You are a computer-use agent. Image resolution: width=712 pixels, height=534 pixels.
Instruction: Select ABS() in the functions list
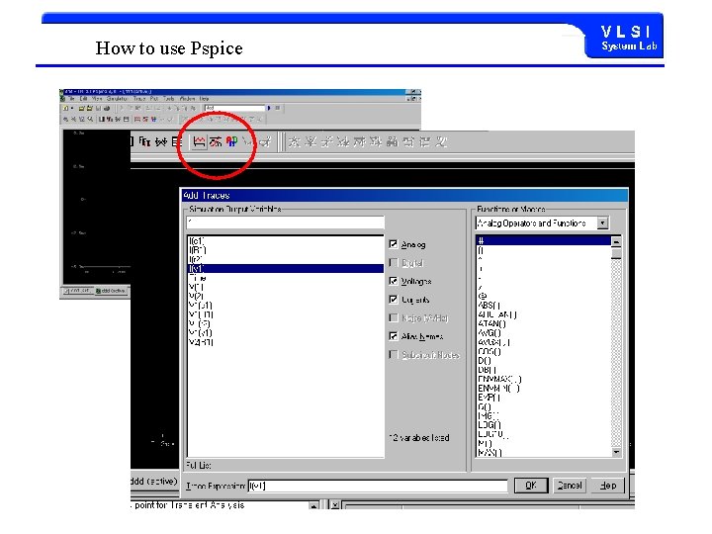[489, 306]
